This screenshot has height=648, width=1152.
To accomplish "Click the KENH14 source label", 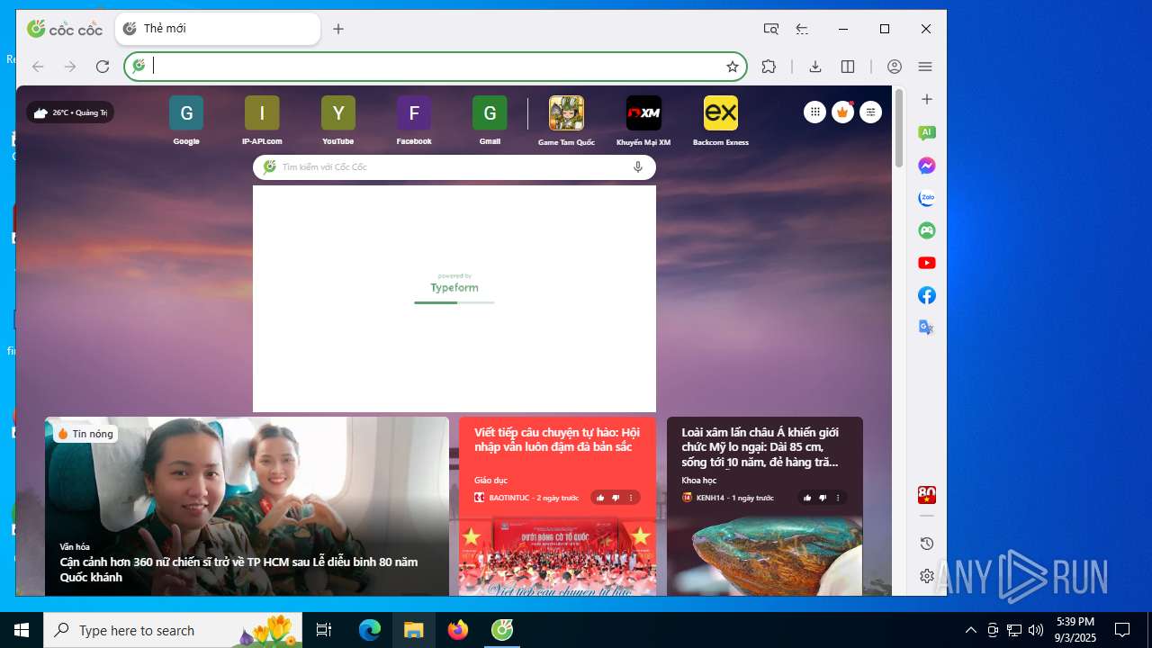I will coord(709,498).
